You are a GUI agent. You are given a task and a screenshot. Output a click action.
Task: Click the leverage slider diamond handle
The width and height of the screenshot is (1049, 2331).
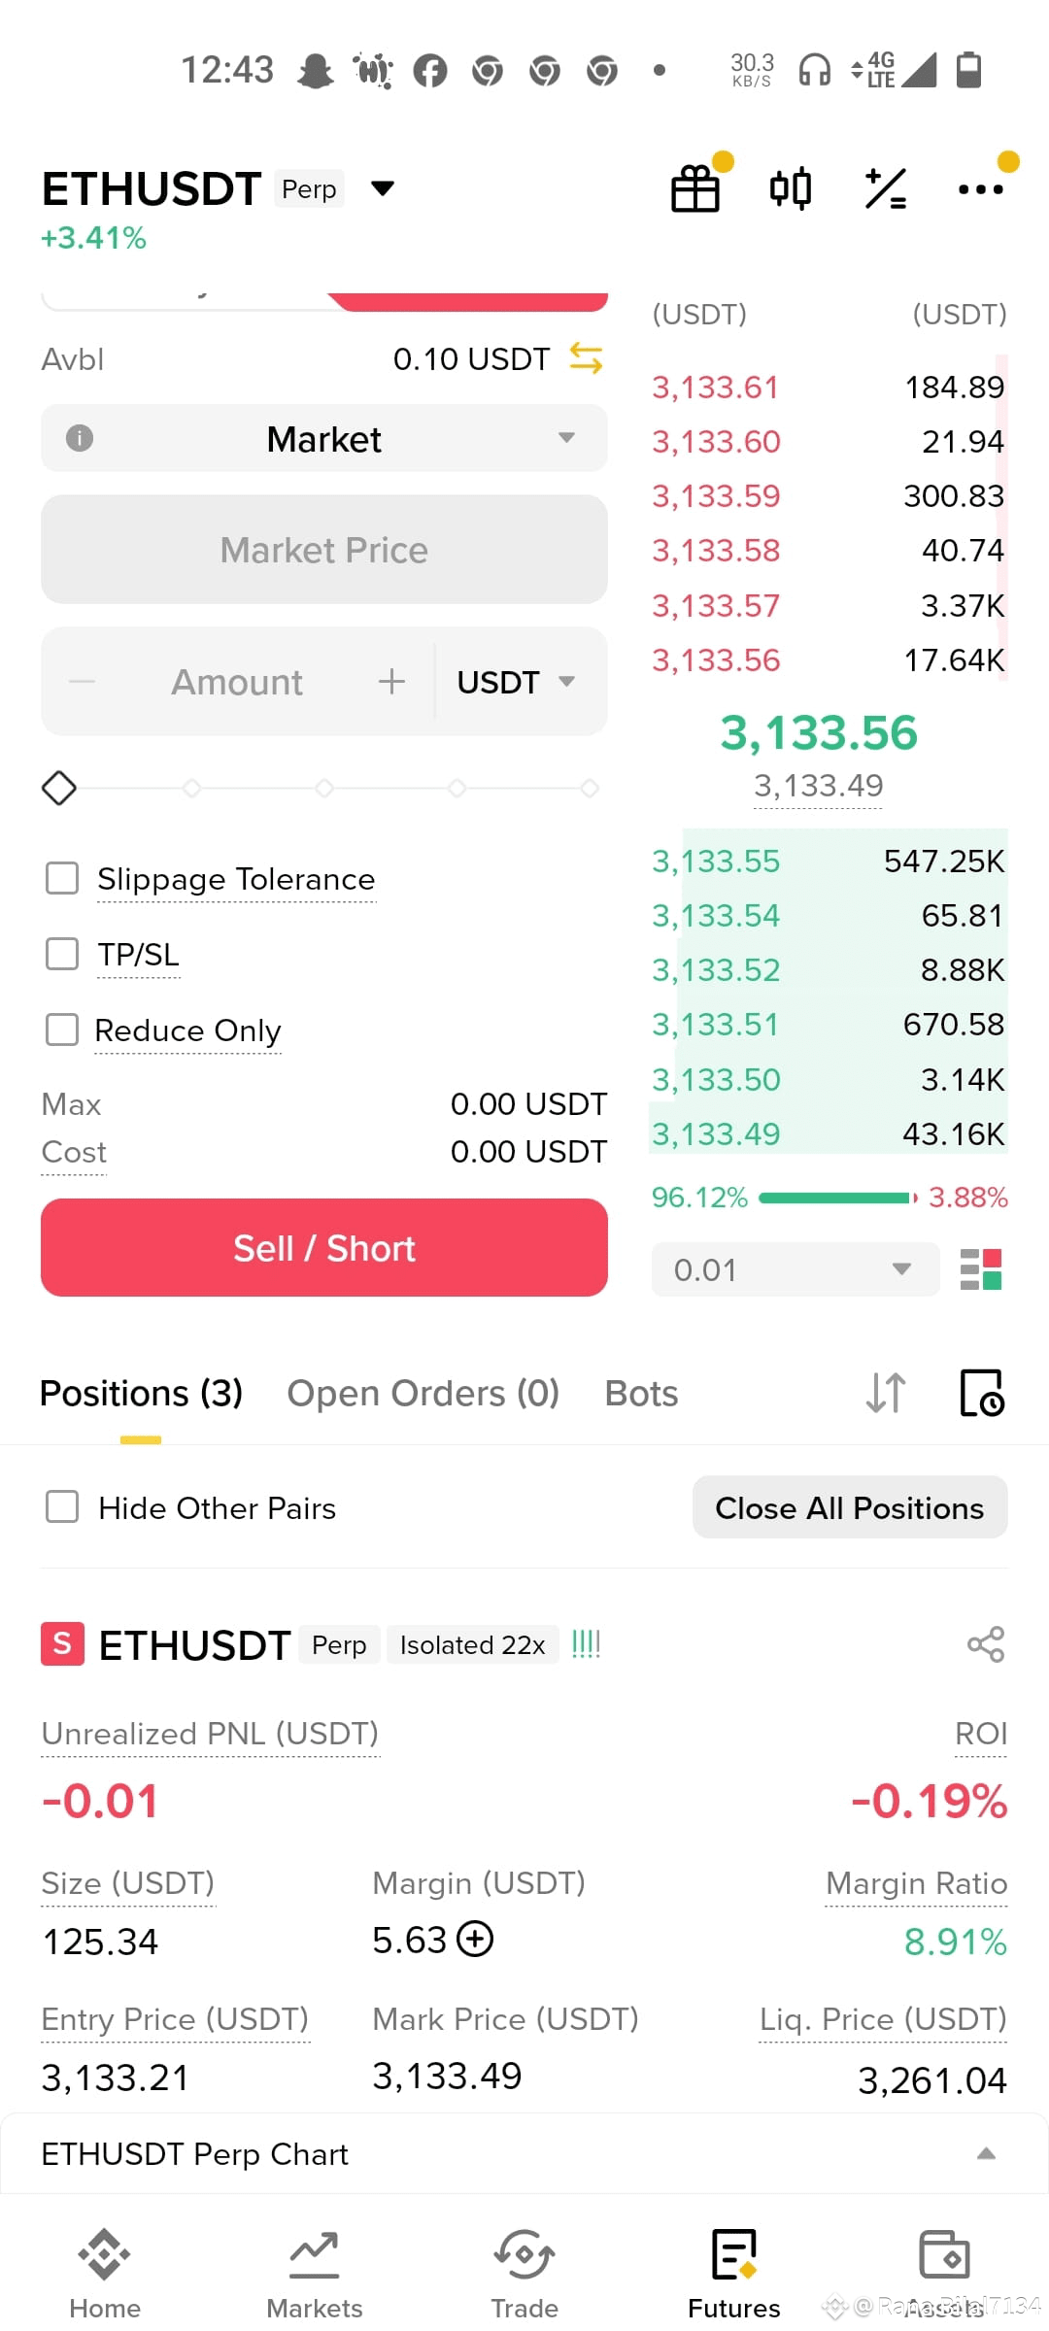pos(59,788)
